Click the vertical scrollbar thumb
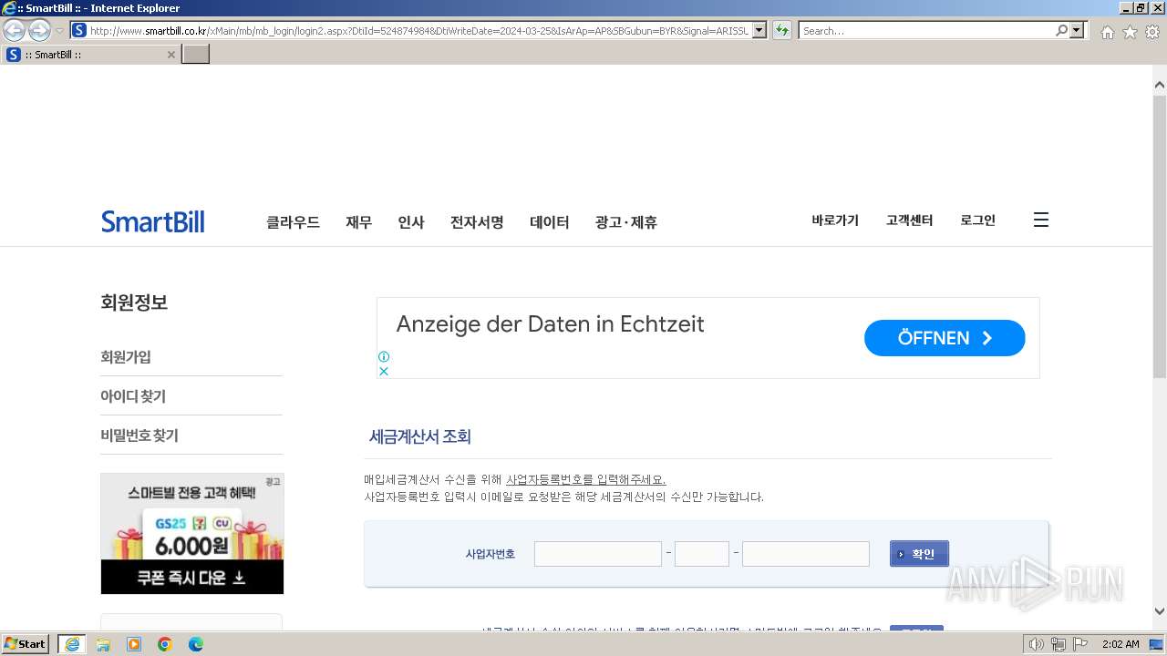 coord(1160,237)
